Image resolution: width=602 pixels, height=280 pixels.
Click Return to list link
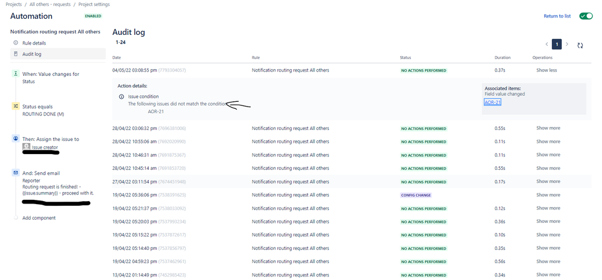[557, 16]
